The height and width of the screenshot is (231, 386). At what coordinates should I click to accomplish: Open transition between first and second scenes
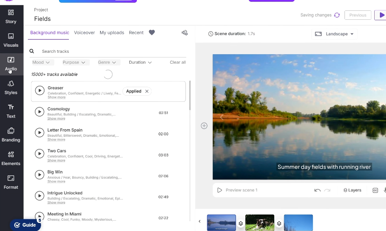[241, 223]
